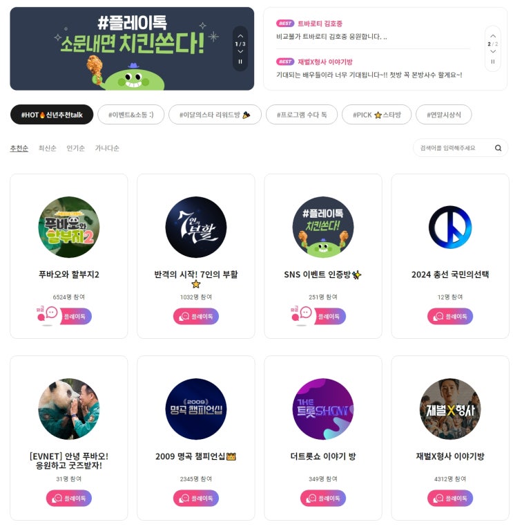Viewport: 513px width, 529px height.
Task: Open the 더트롯쇼 purple logo icon
Action: point(322,409)
